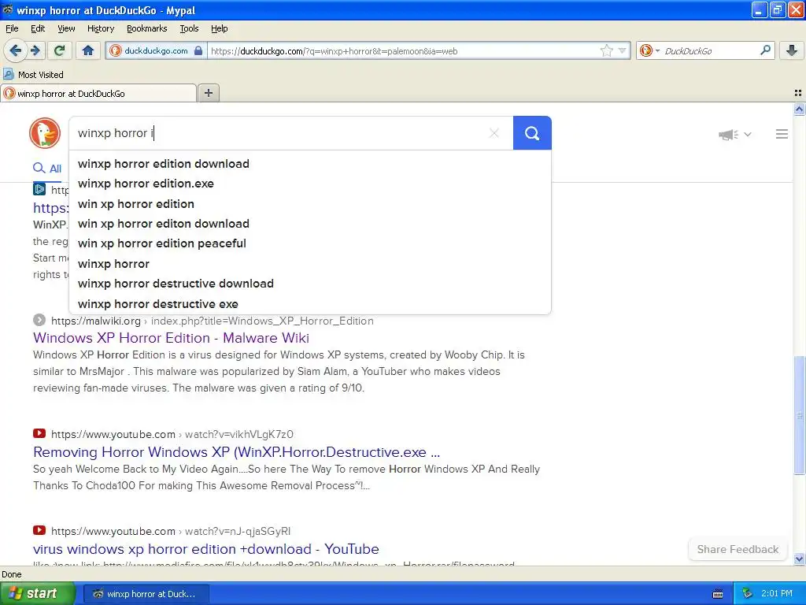Viewport: 806px width, 605px height.
Task: Choose the plain 'winxp horror' suggestion
Action: click(x=310, y=263)
